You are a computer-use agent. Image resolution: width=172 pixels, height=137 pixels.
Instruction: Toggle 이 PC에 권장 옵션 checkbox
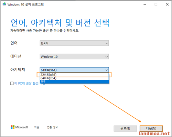pos(12,83)
